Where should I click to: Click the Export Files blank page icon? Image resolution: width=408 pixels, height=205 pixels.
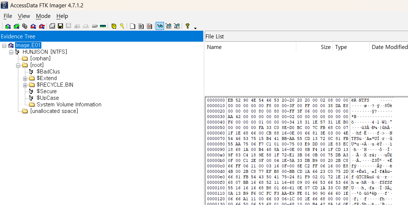click(x=133, y=26)
